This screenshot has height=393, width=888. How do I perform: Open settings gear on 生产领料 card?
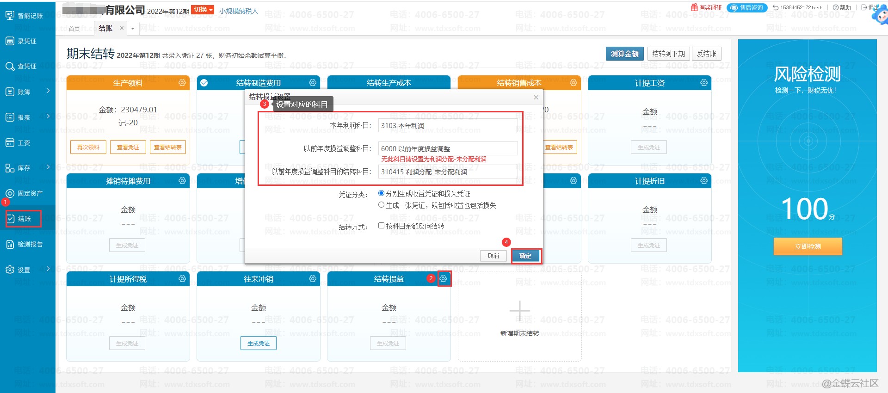click(x=182, y=83)
